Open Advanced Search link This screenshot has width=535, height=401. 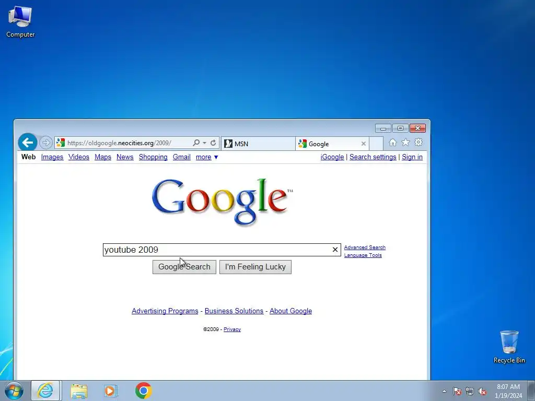pyautogui.click(x=365, y=247)
